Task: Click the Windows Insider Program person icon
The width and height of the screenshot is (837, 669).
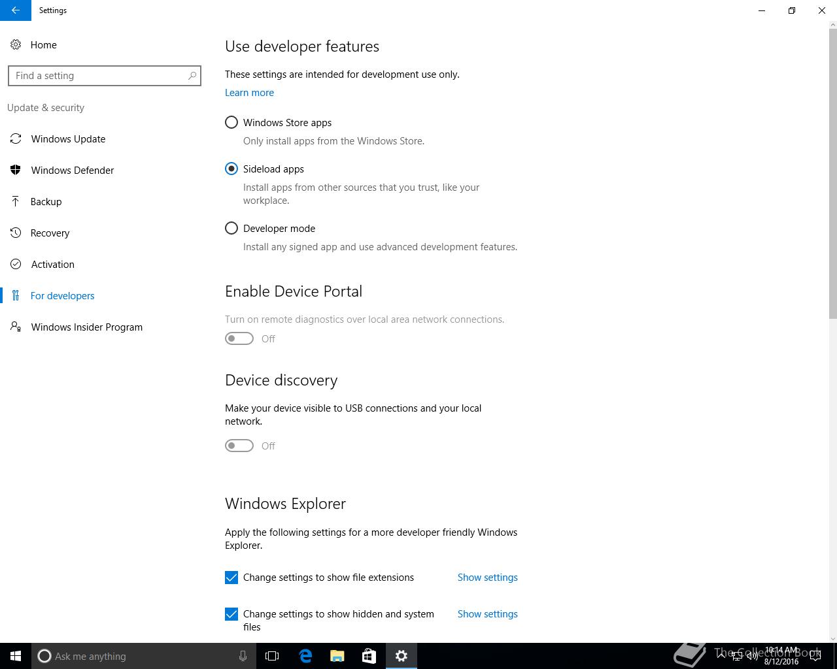Action: (x=16, y=327)
